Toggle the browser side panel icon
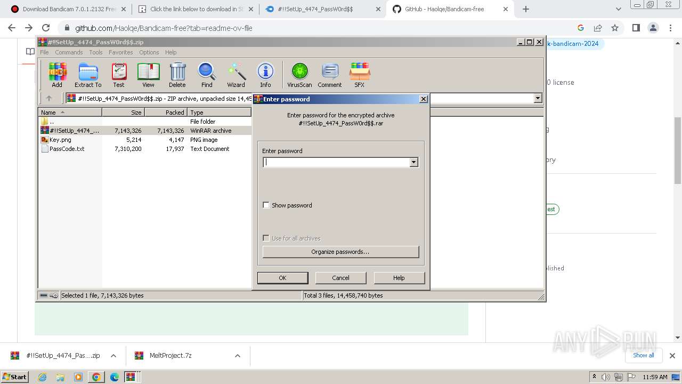 click(x=636, y=28)
